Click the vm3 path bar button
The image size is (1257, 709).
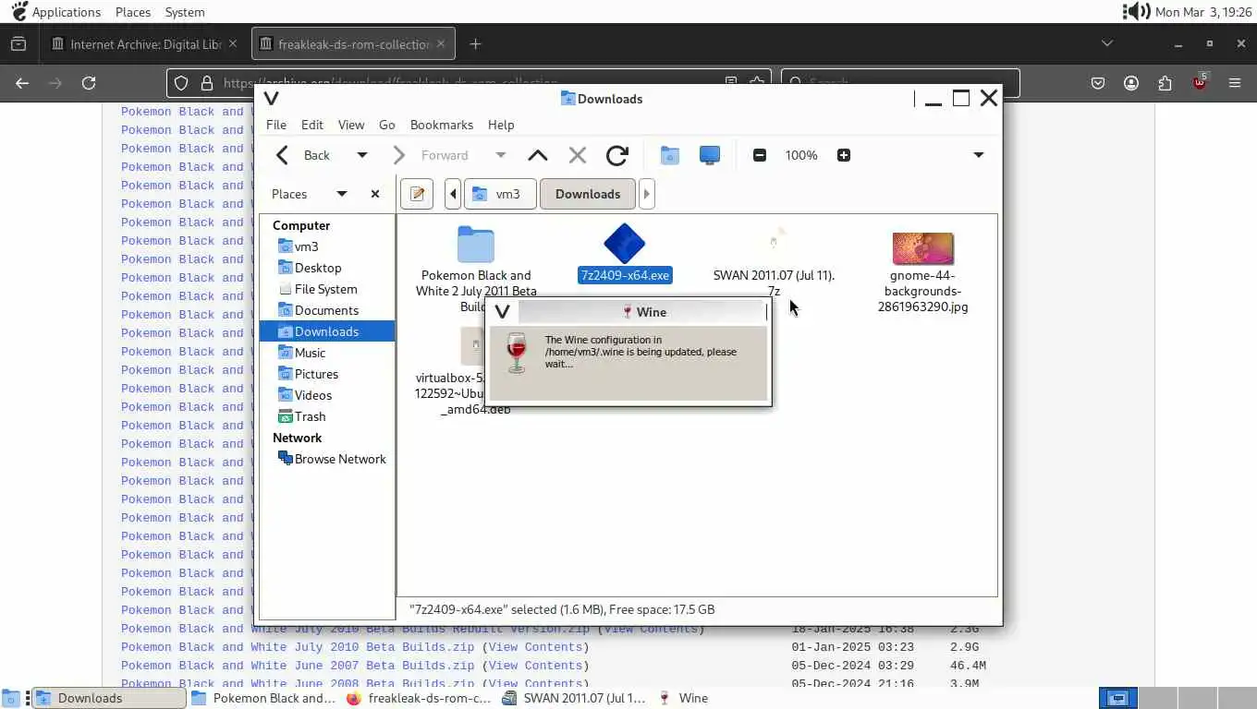pyautogui.click(x=500, y=194)
